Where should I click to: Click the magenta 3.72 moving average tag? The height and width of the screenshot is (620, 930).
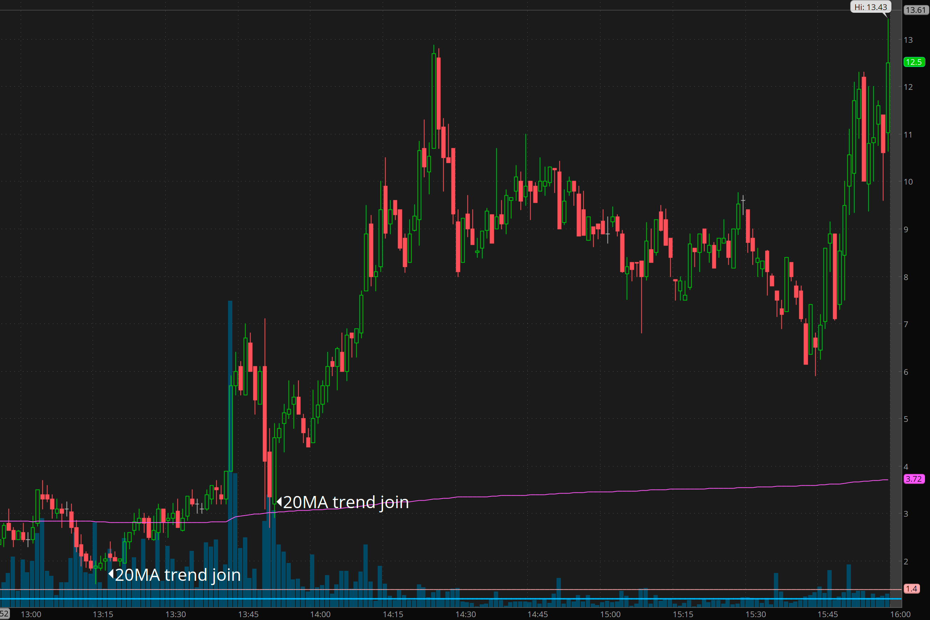tap(914, 479)
